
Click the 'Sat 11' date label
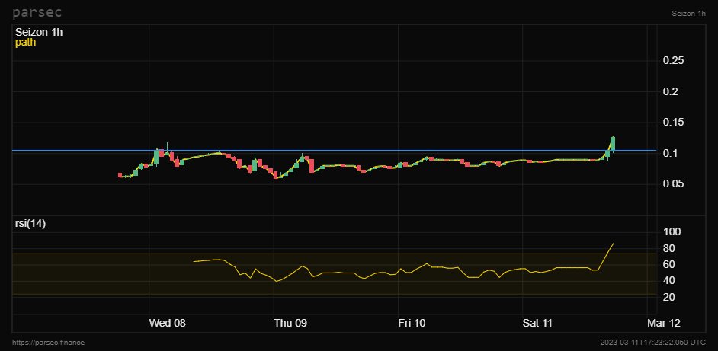pyautogui.click(x=537, y=323)
